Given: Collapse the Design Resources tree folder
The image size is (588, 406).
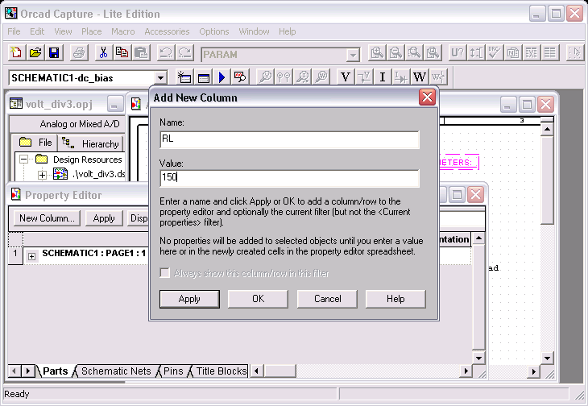Looking at the screenshot, I should pos(23,159).
